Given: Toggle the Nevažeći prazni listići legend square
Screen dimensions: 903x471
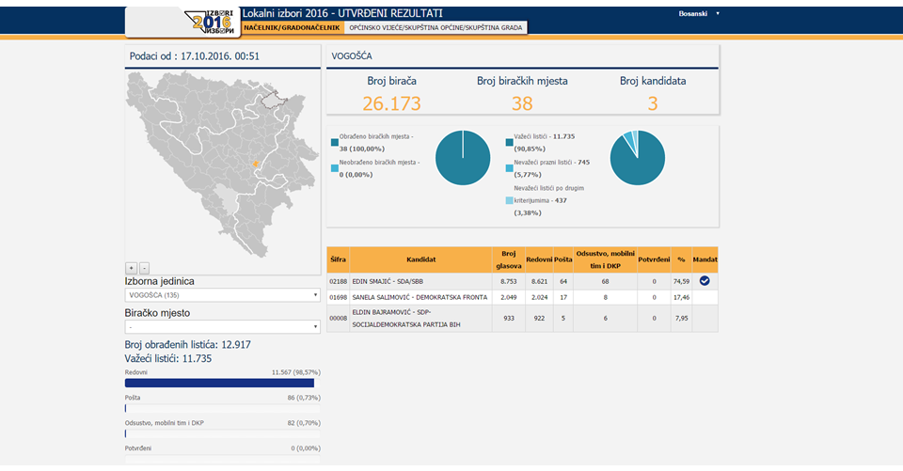Looking at the screenshot, I should coord(509,168).
